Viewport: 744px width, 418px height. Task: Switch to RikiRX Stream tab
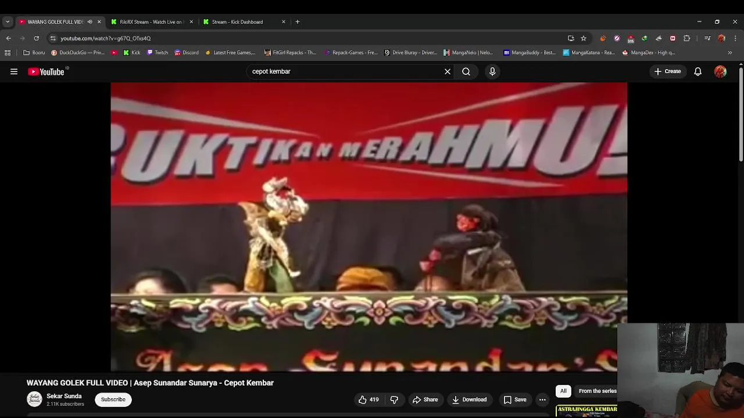(152, 22)
